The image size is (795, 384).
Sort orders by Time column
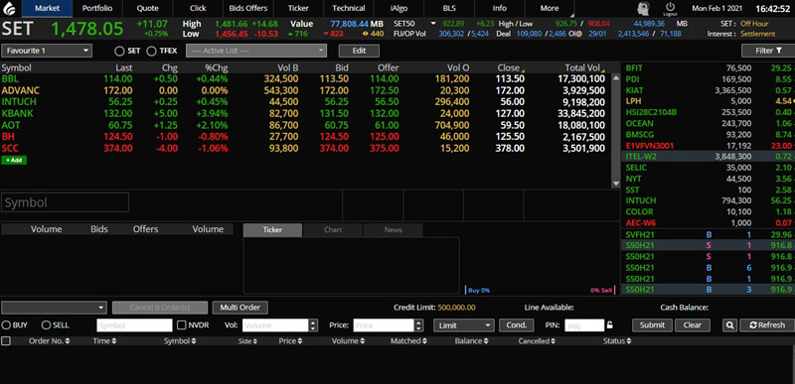click(x=104, y=341)
